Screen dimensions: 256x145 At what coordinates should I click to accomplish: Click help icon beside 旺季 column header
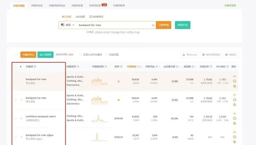coord(121,66)
